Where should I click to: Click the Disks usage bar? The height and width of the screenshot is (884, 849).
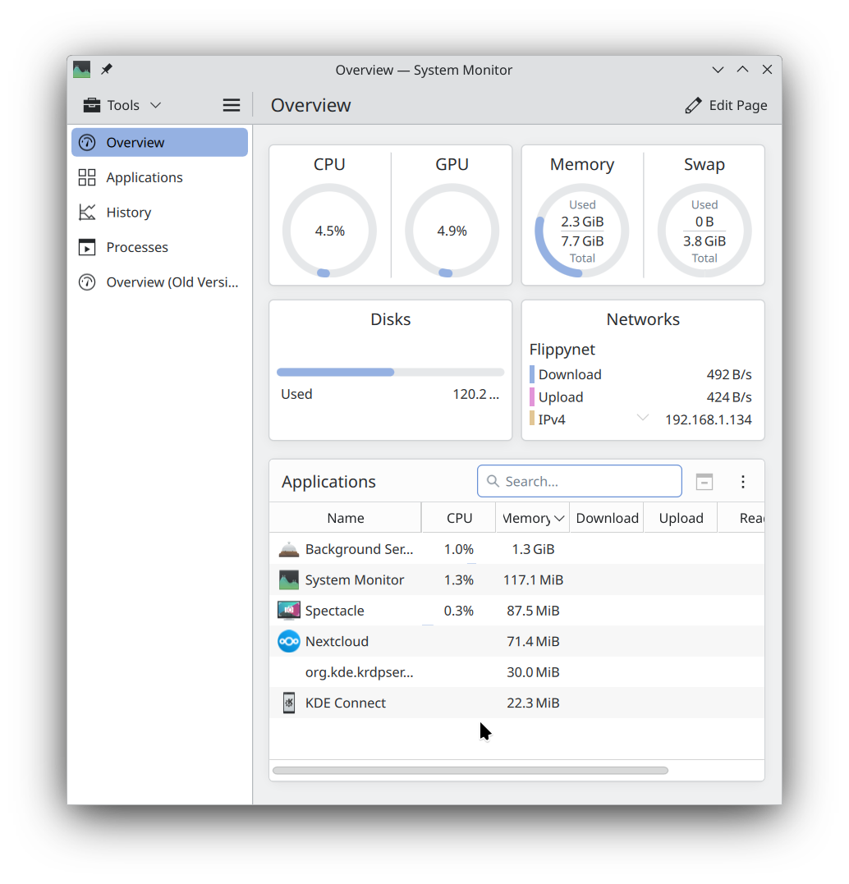tap(390, 372)
